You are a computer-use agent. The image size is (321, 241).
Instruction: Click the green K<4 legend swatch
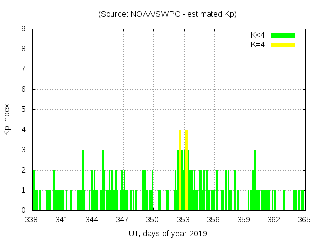(283, 35)
